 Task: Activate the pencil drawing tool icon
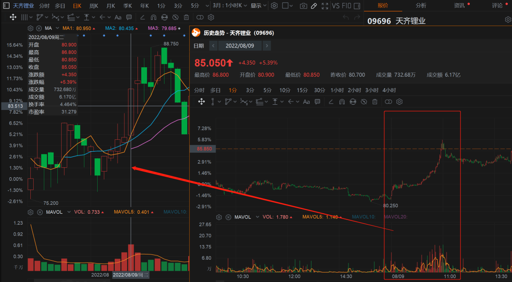pyautogui.click(x=313, y=6)
